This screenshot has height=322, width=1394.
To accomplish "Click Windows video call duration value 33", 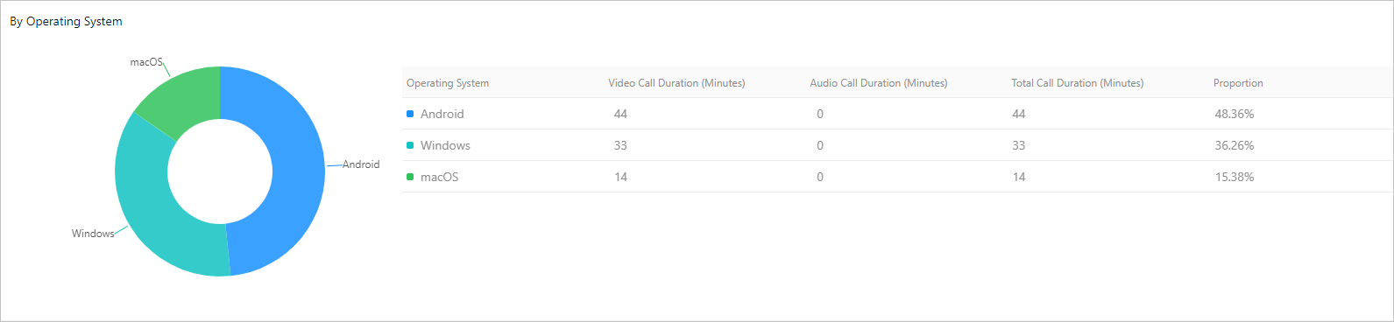I will coord(620,145).
